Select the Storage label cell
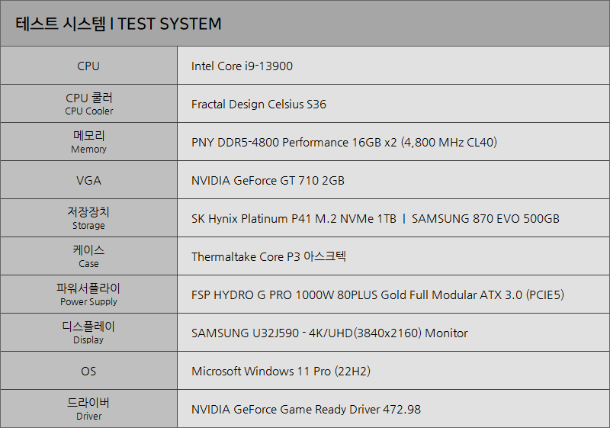The width and height of the screenshot is (610, 428). [x=88, y=218]
